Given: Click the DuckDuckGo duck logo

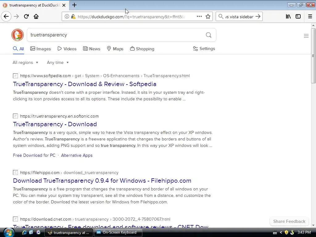Looking at the screenshot, I should tap(18, 35).
